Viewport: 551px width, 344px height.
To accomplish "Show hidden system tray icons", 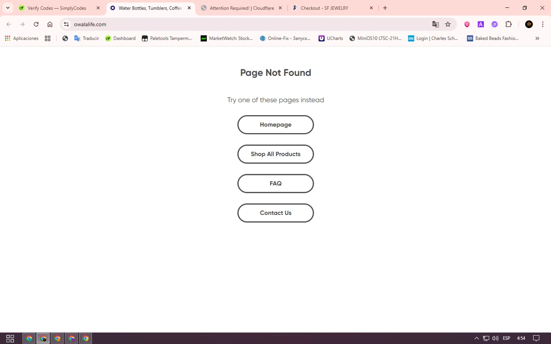I will click(476, 338).
